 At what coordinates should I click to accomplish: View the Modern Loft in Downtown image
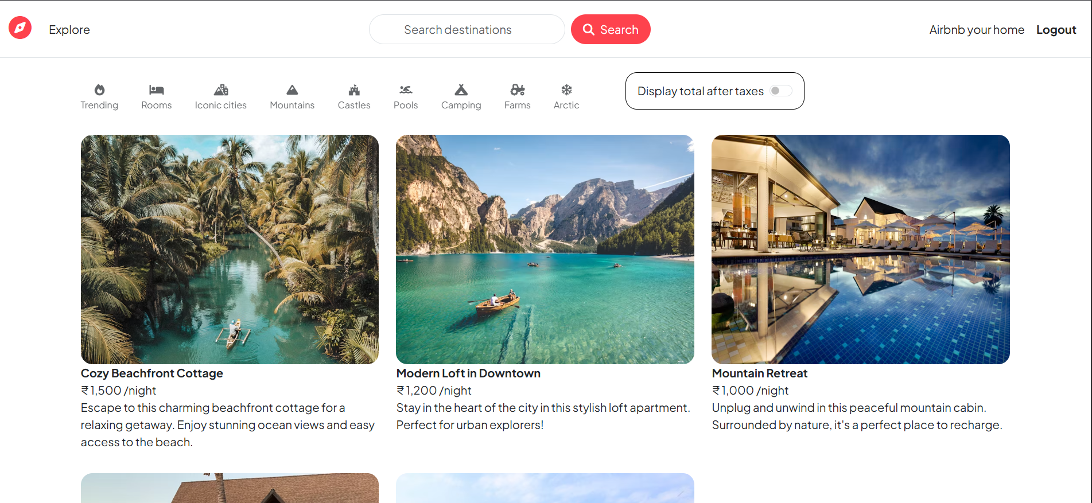pos(545,249)
